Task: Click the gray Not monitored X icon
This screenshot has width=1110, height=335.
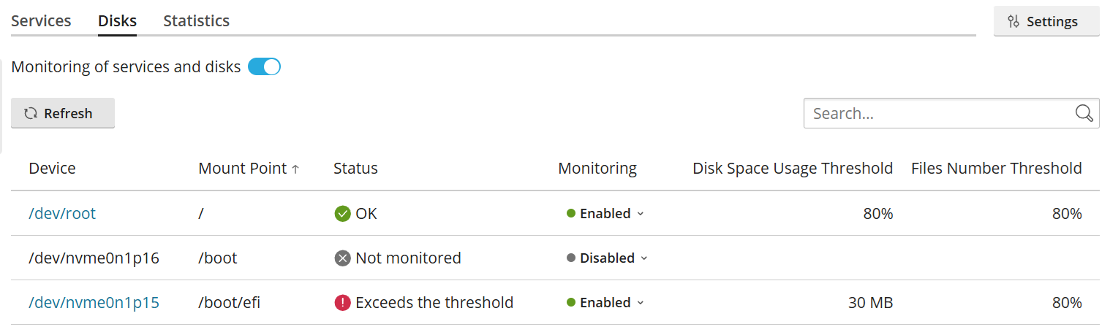Action: tap(342, 258)
